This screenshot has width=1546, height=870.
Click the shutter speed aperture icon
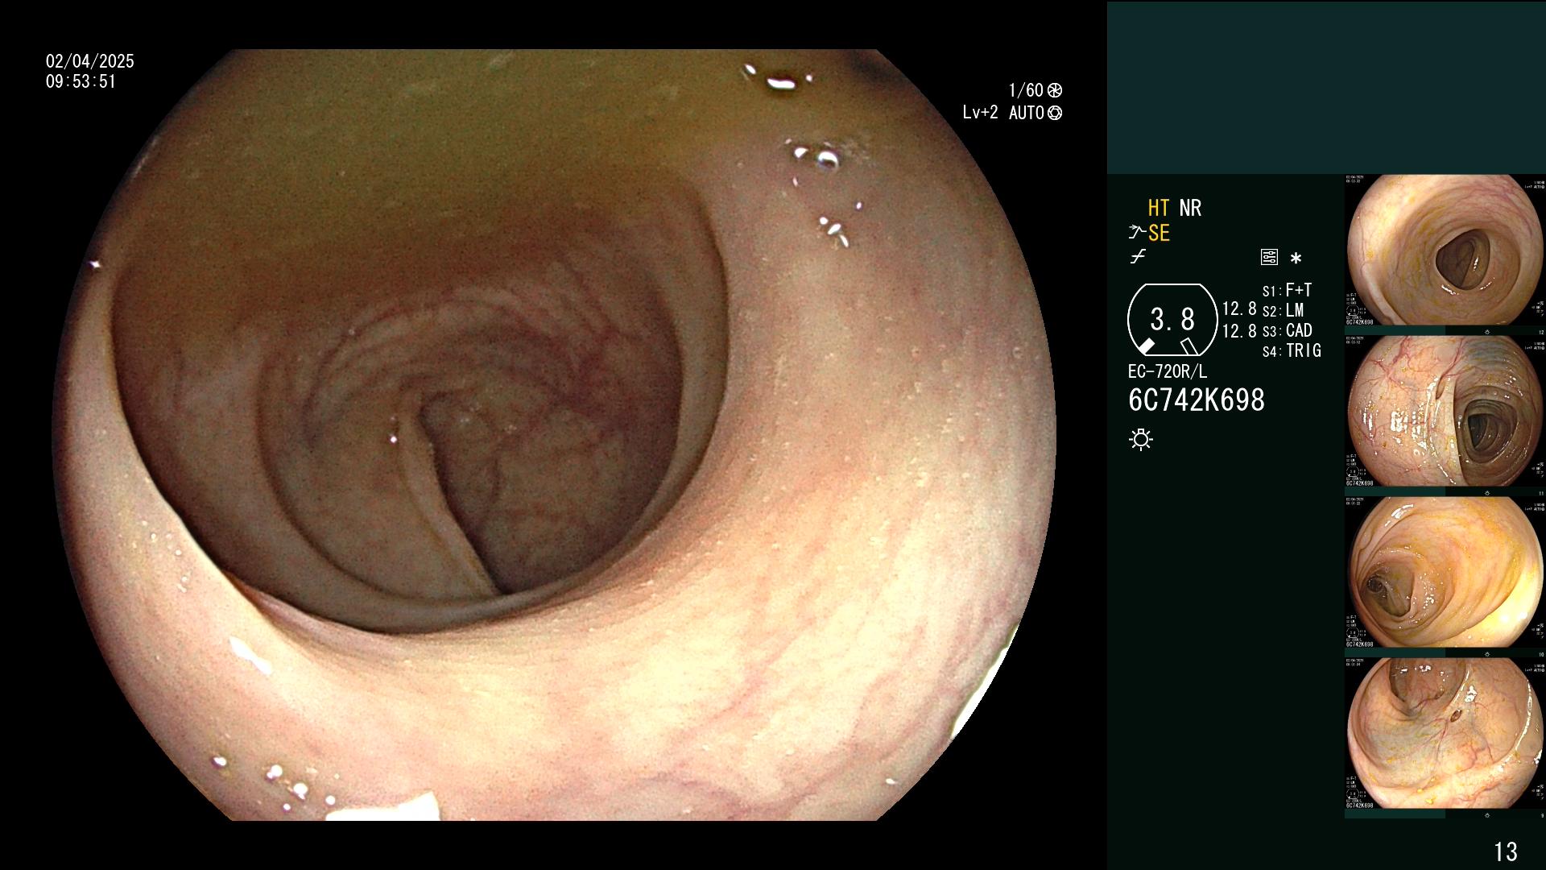click(x=1055, y=90)
